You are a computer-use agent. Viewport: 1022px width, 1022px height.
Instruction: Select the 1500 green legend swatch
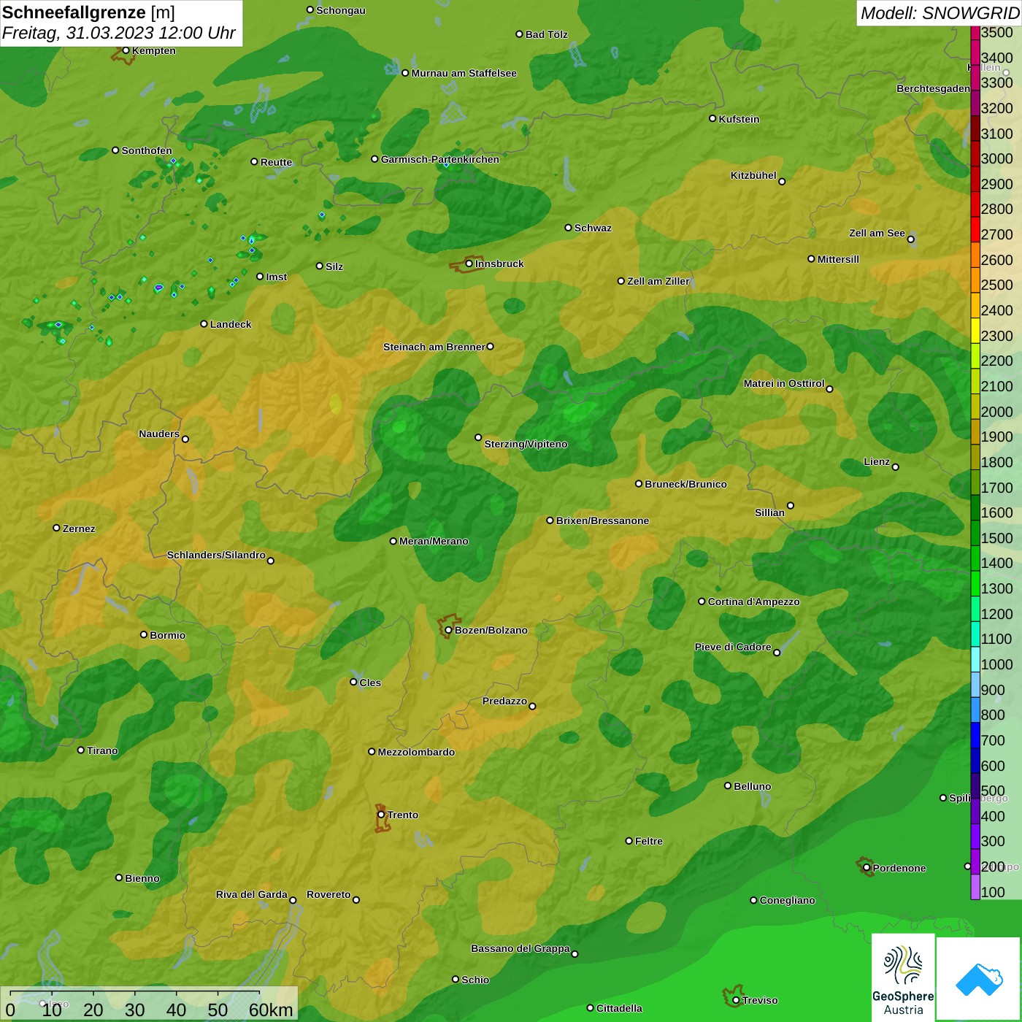pos(975,538)
